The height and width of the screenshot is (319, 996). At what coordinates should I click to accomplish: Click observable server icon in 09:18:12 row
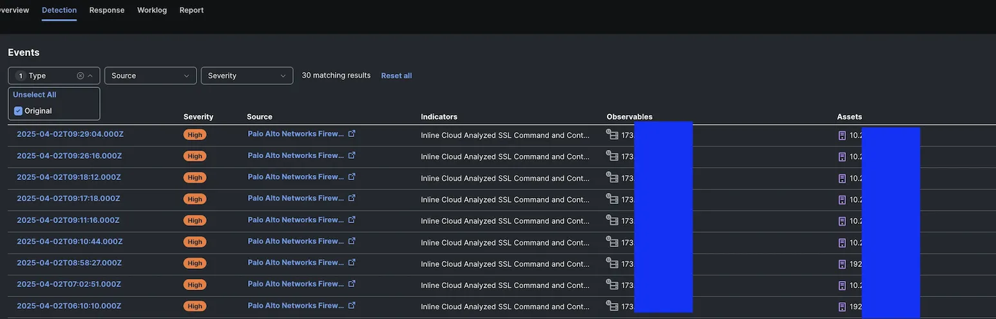tap(612, 178)
